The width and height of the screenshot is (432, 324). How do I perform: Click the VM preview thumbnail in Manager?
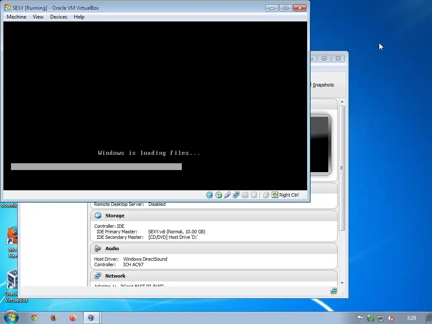321,145
